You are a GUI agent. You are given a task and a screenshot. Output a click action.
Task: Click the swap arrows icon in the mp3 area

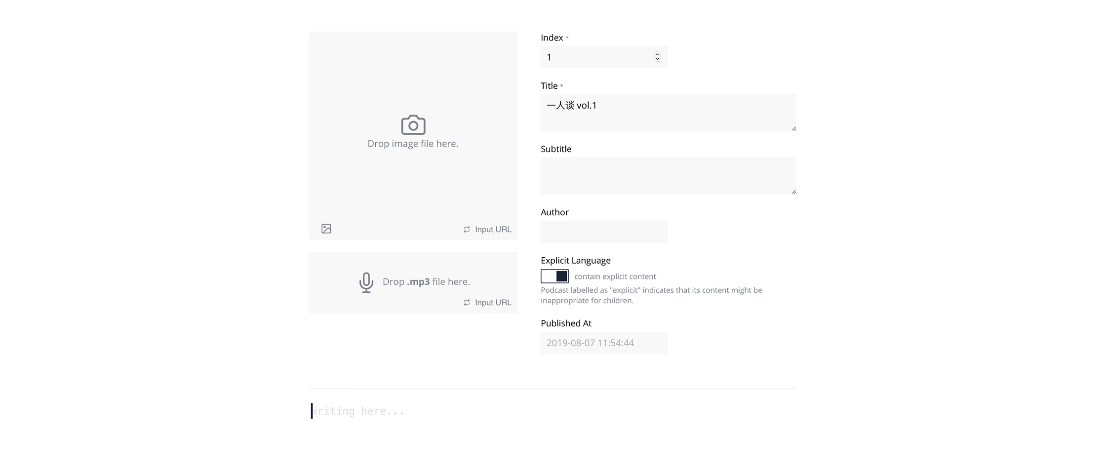[x=467, y=303]
